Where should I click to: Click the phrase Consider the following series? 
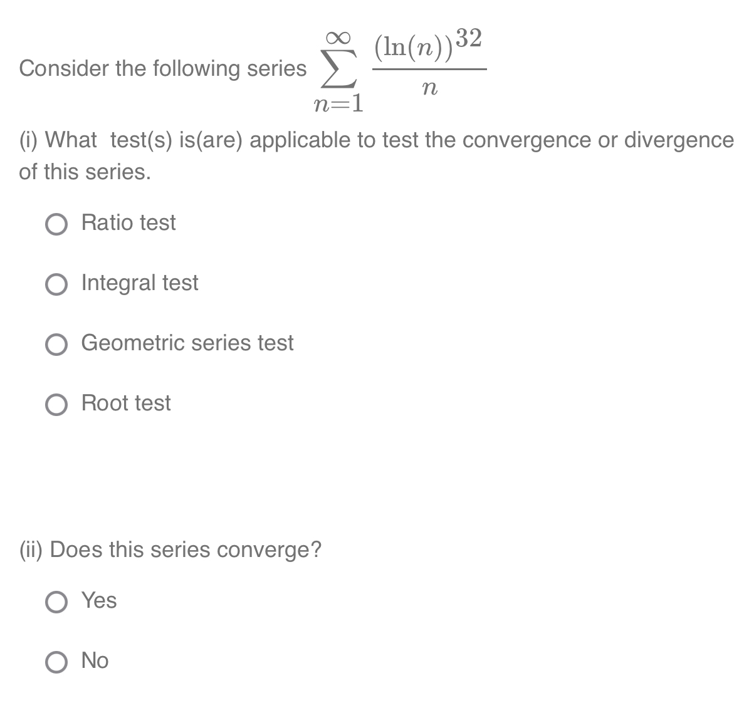(162, 69)
